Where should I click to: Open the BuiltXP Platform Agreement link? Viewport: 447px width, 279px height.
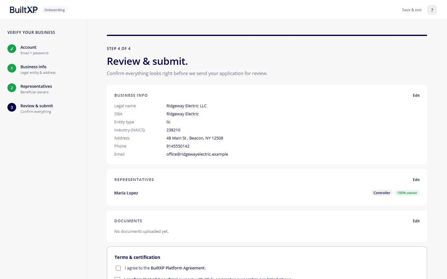point(178,268)
